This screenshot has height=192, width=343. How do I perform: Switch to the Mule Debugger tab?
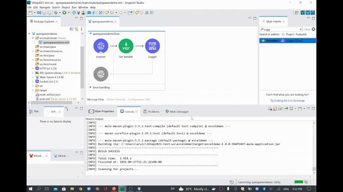tap(177, 111)
